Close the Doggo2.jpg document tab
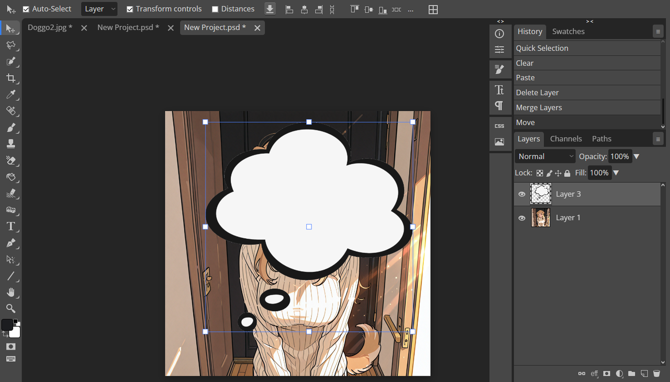Image resolution: width=670 pixels, height=382 pixels. coord(84,28)
